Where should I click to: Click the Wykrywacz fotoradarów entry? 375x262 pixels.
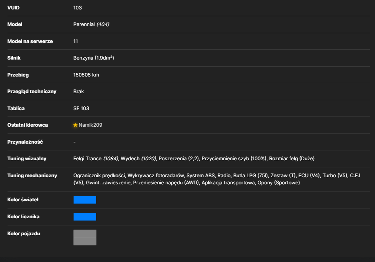156,175
